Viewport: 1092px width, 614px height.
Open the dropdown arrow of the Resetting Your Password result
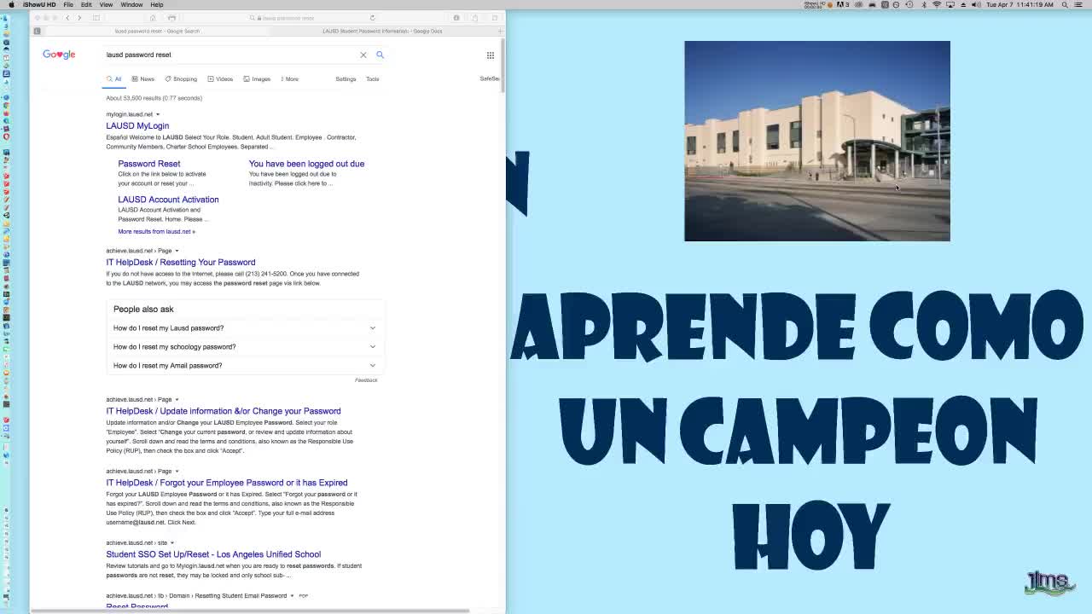(x=177, y=251)
